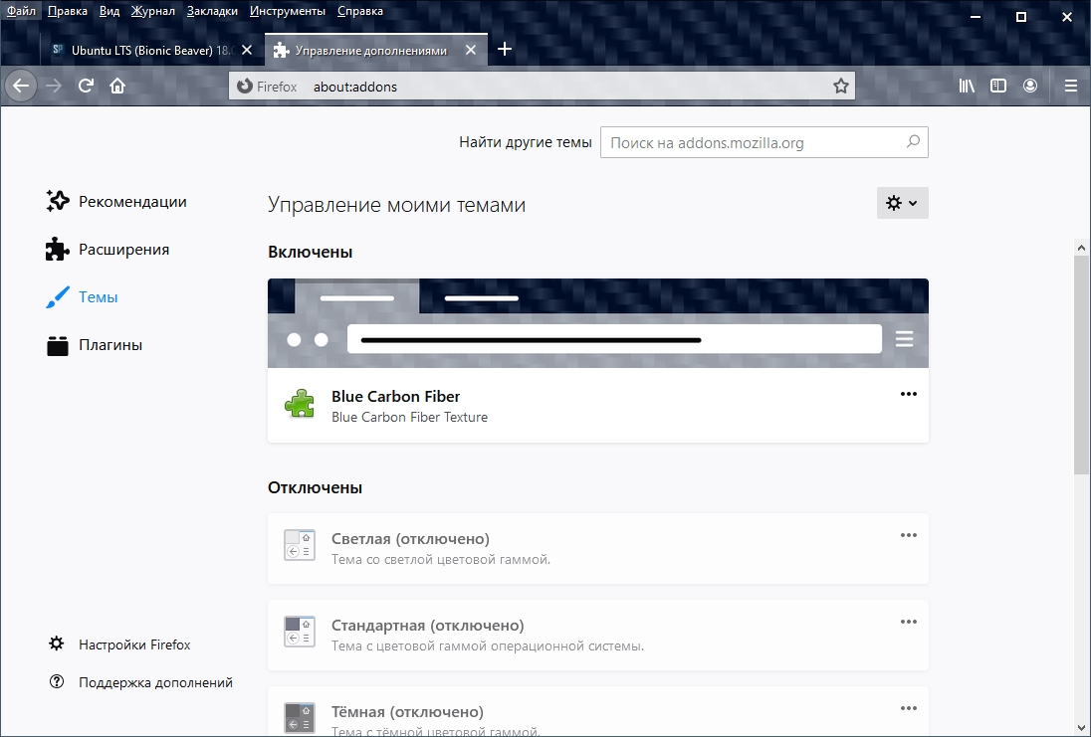Viewport: 1091px width, 737px height.
Task: Open more options for Стандартная theme
Action: click(x=909, y=623)
